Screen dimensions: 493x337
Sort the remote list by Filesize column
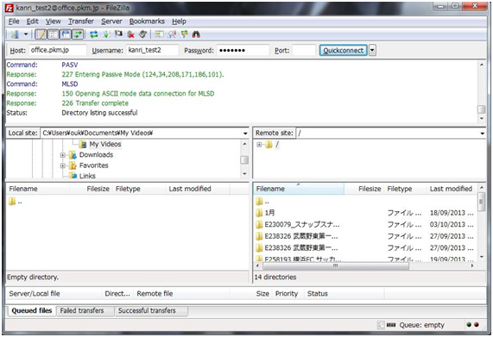(363, 189)
